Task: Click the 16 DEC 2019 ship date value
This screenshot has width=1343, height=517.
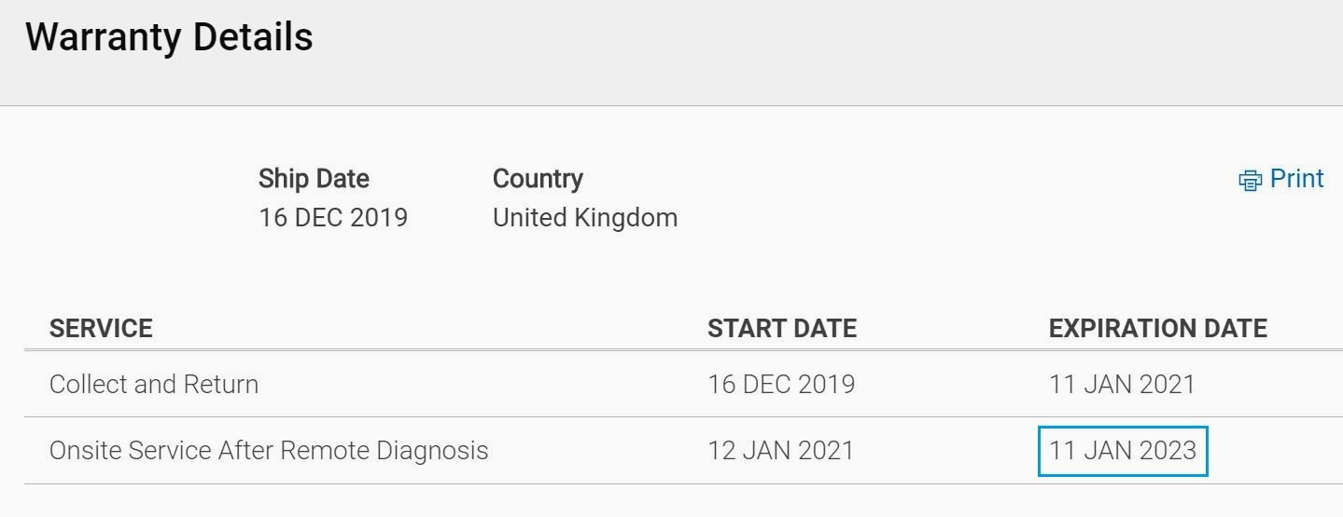Action: 333,218
